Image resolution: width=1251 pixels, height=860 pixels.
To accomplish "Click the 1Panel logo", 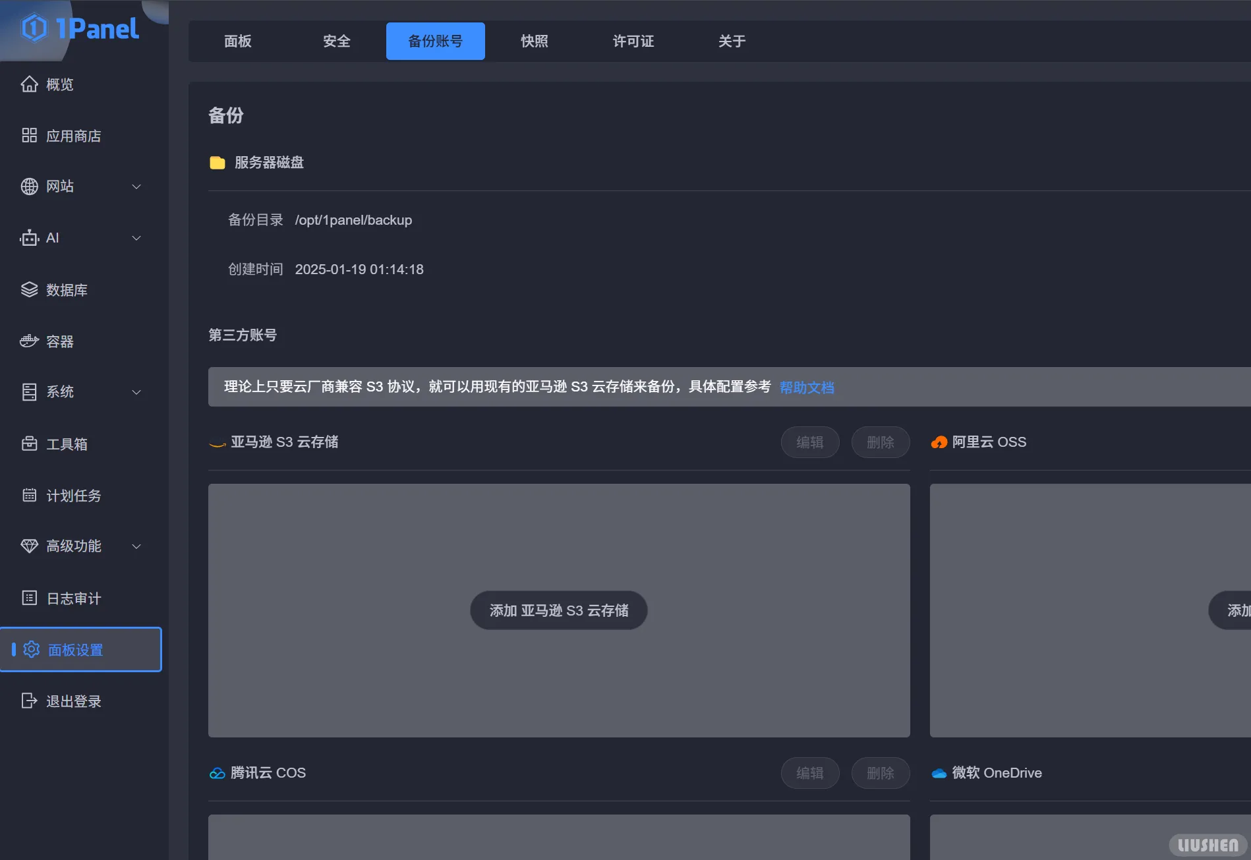I will (79, 29).
